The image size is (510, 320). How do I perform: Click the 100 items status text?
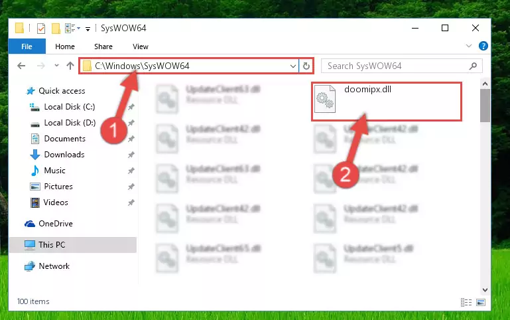[33, 301]
